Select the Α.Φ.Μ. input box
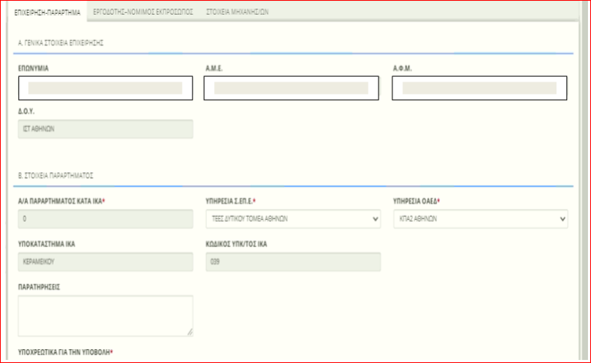591x363 pixels. (479, 88)
